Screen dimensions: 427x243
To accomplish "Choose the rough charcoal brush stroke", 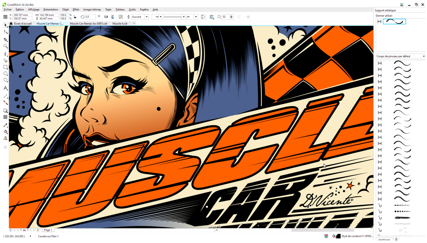I will (402, 218).
